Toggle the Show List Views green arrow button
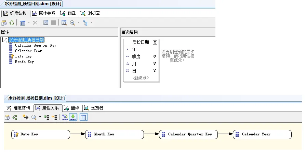This screenshot has width=306, height=153. click(x=73, y=117)
